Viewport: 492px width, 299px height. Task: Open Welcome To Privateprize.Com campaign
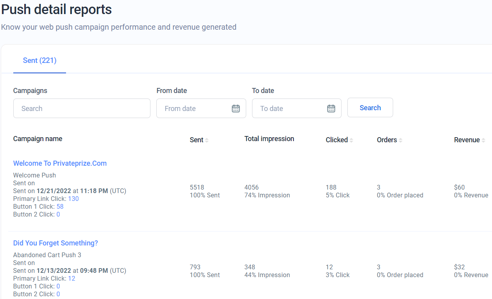tap(60, 163)
